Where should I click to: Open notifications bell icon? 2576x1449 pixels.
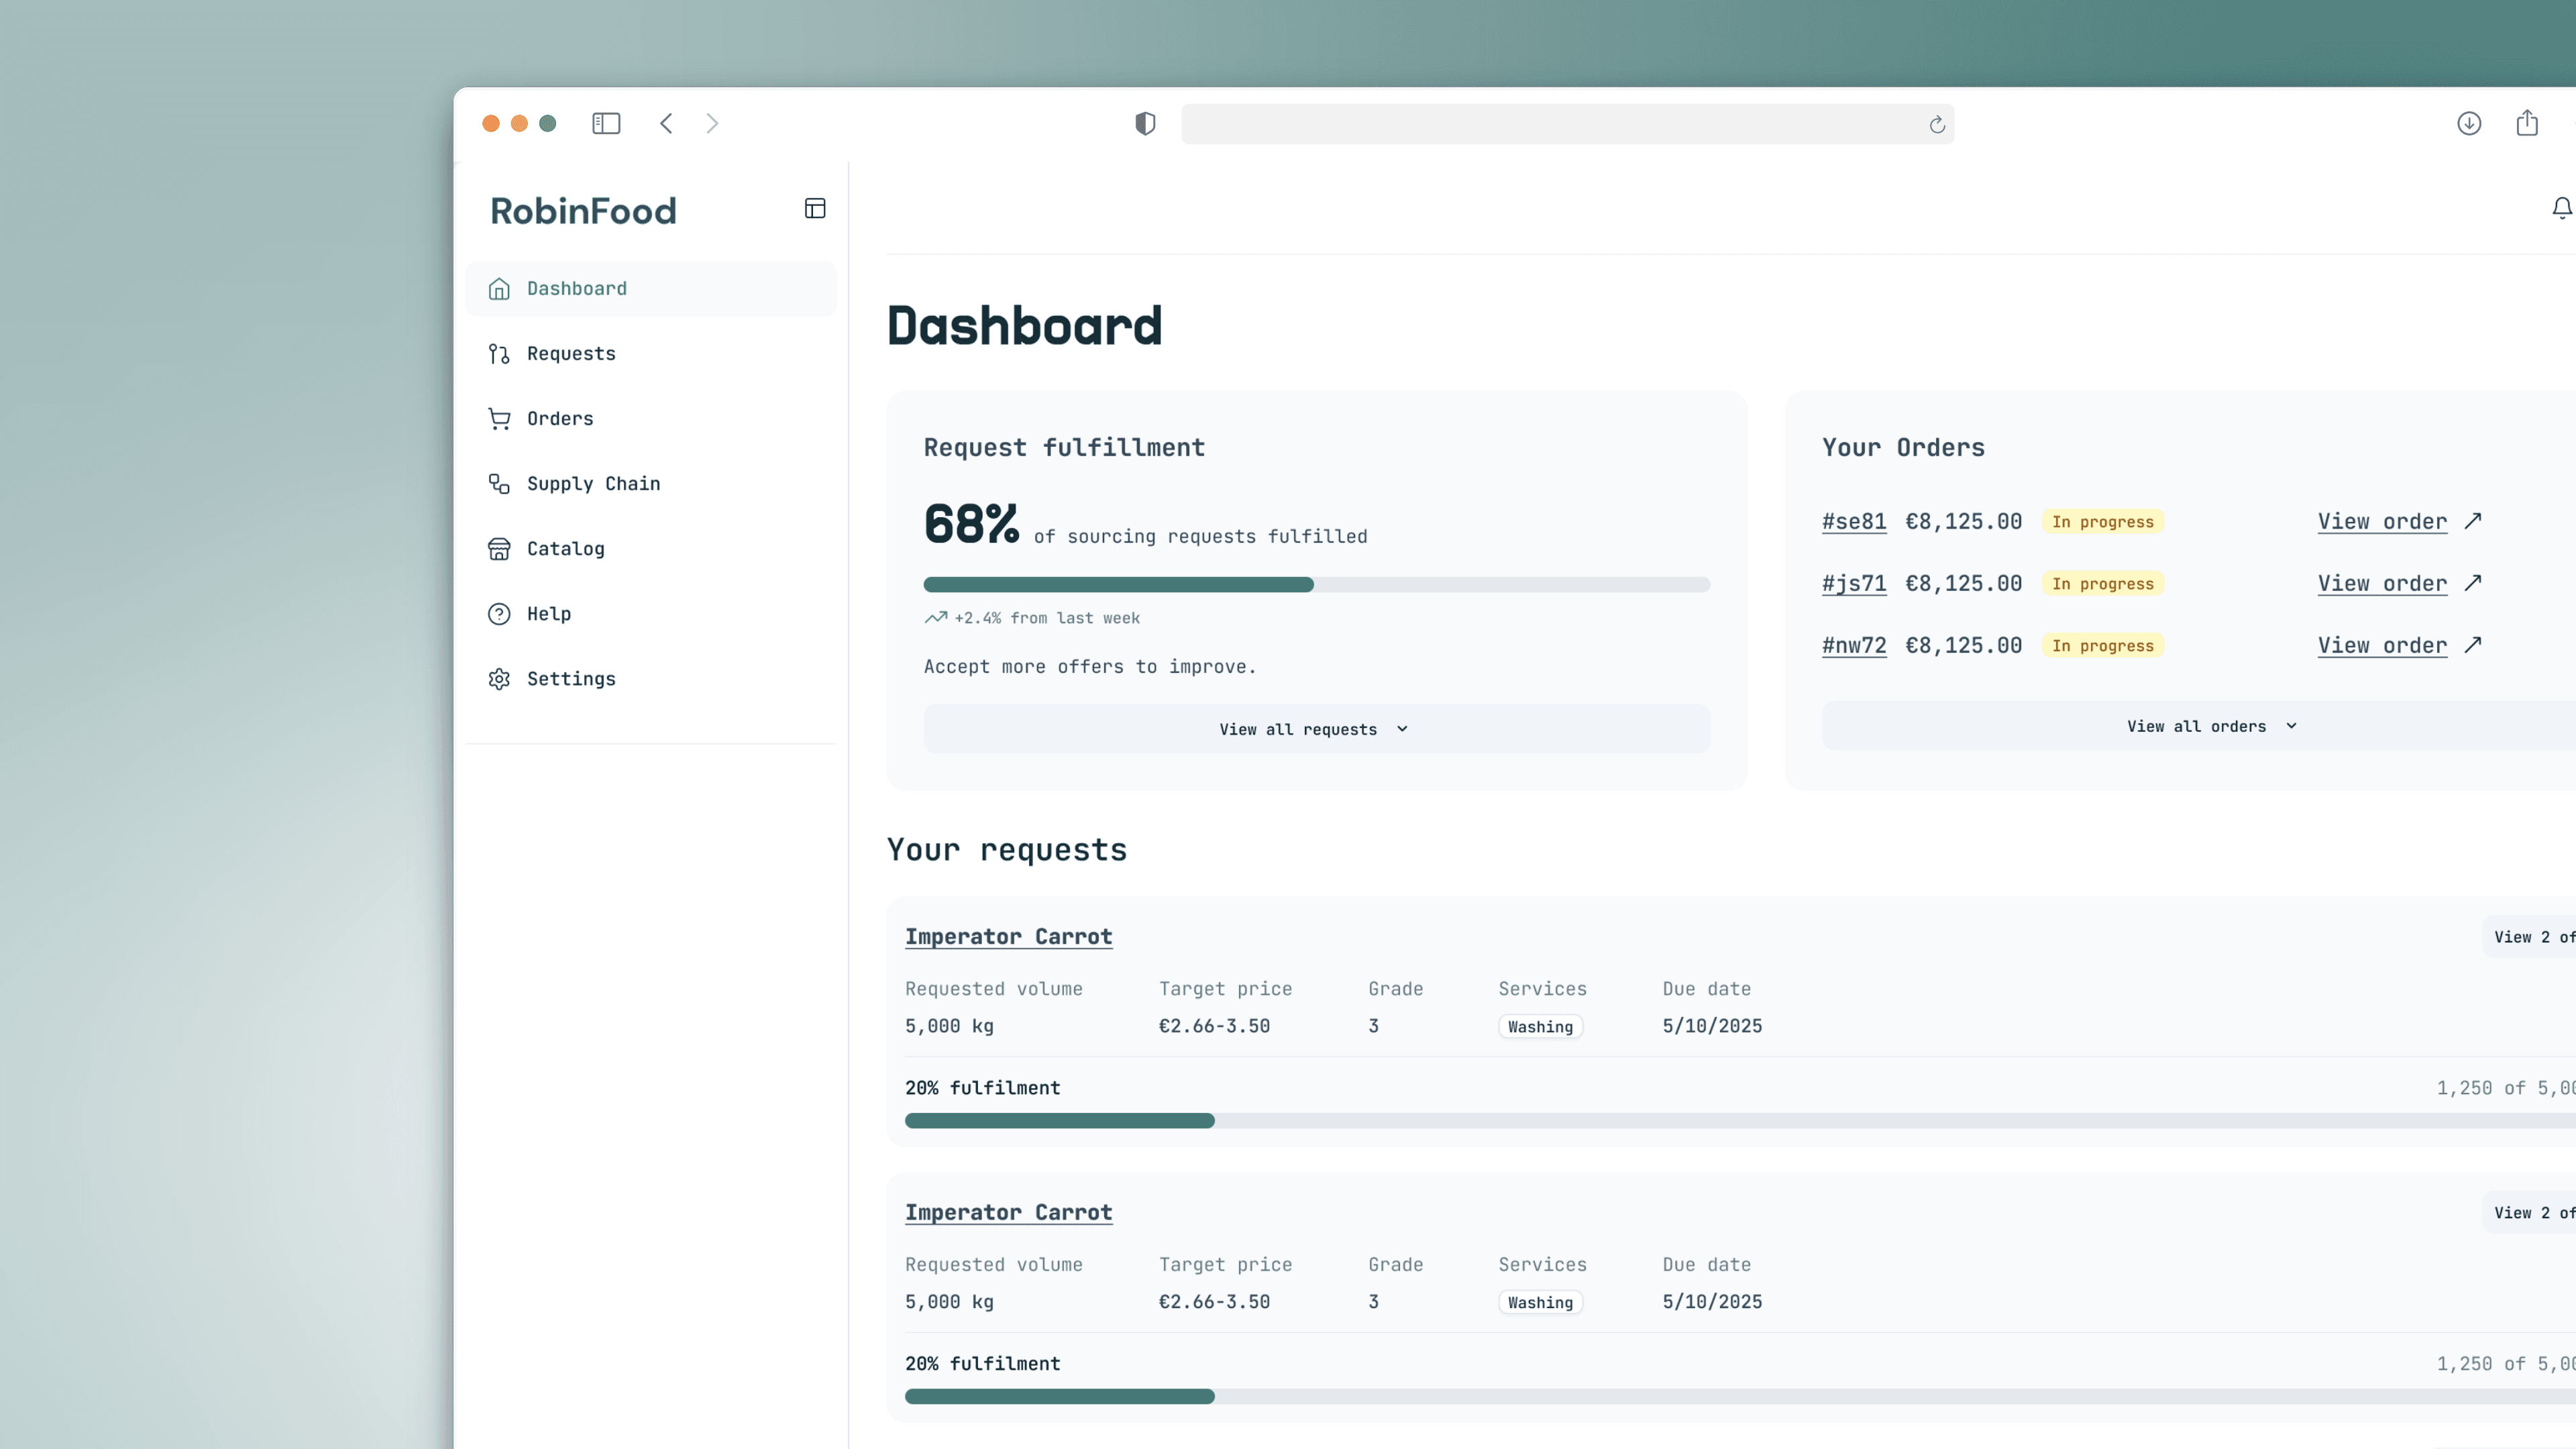[2561, 208]
